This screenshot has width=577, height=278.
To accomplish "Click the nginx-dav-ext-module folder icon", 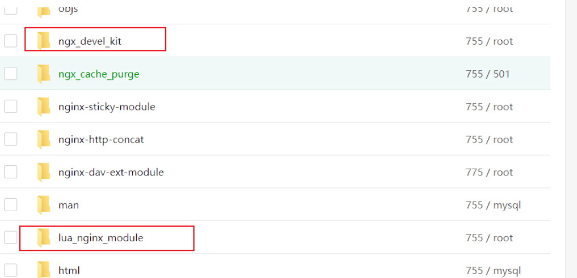I will pyautogui.click(x=44, y=172).
